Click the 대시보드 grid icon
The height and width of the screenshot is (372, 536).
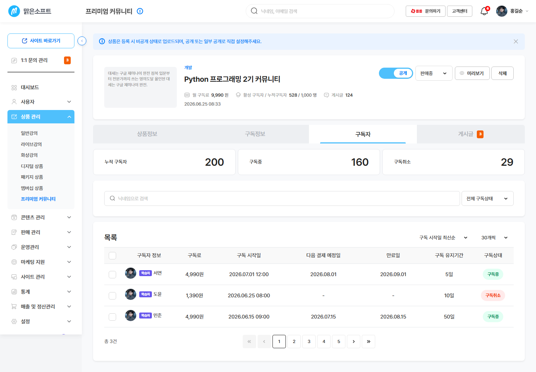pos(14,87)
